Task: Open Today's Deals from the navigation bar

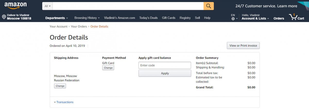Action: [148, 18]
